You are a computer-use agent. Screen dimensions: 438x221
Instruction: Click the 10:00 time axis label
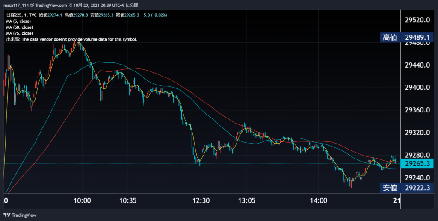point(82,200)
